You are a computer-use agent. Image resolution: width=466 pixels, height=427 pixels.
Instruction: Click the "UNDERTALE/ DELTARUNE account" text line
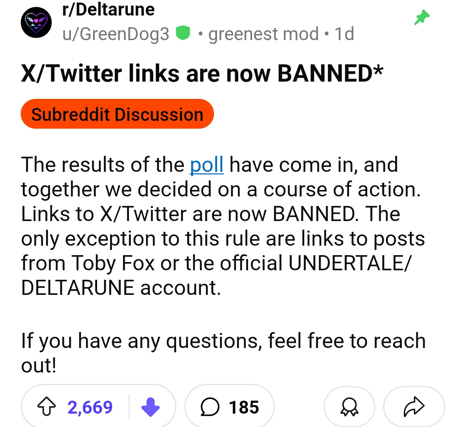click(121, 288)
